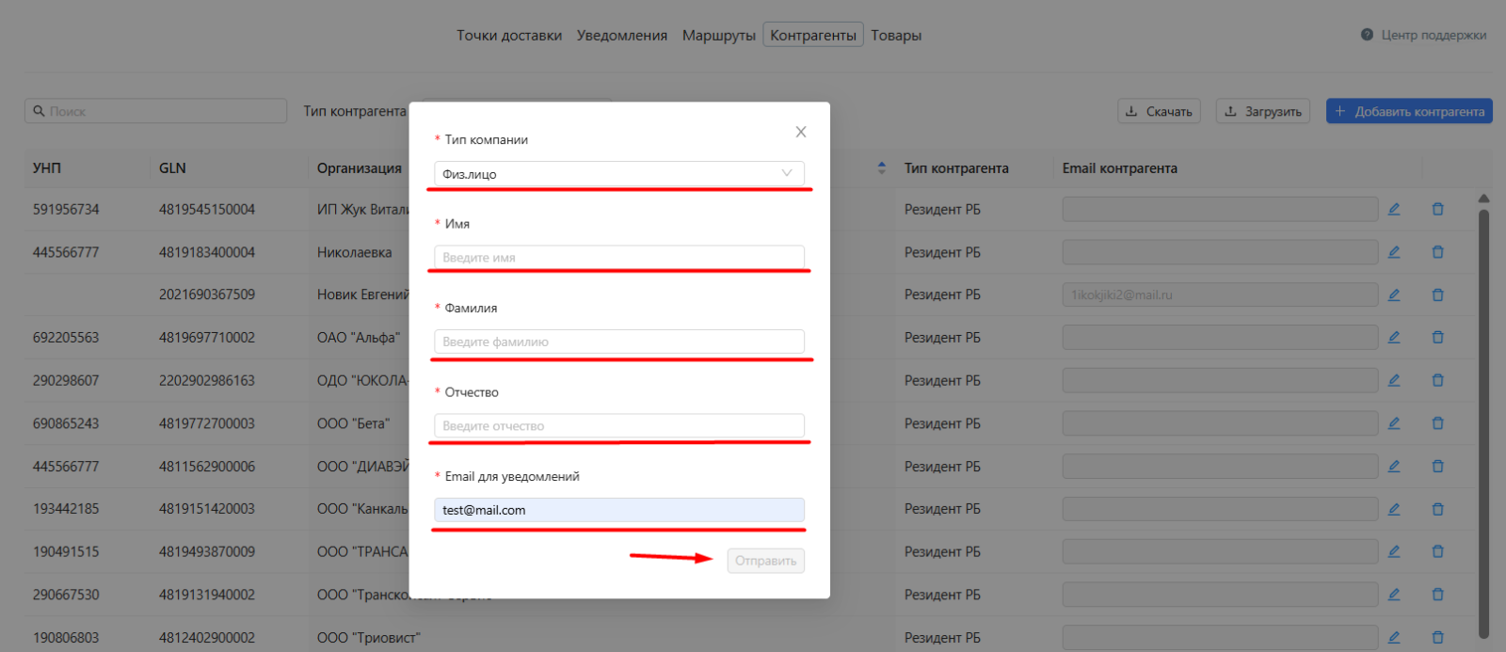This screenshot has height=652, width=1506.
Task: Click the search magnifier icon in Поиск field
Action: click(x=39, y=111)
